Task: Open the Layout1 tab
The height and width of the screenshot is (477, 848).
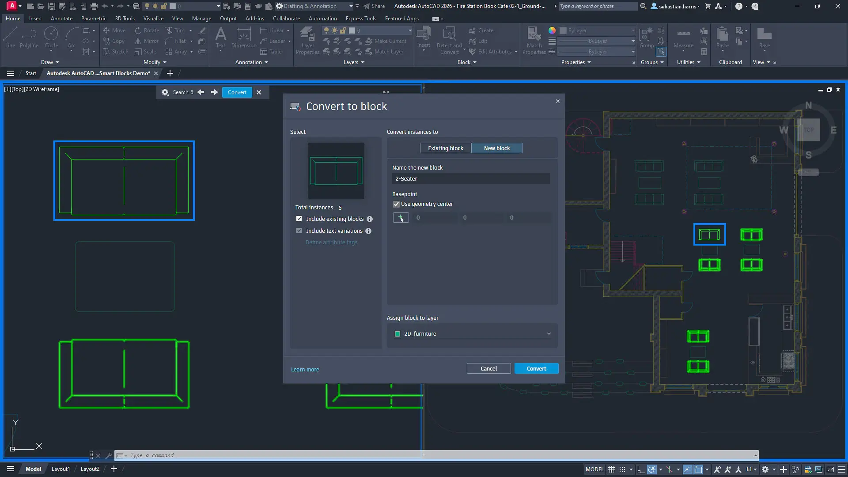Action: [61, 469]
